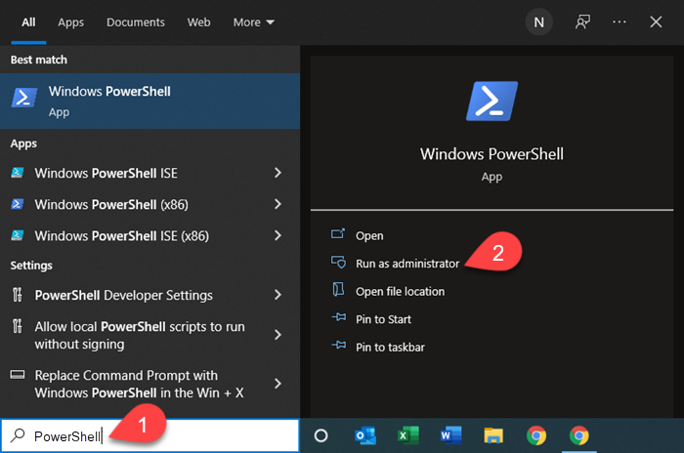The height and width of the screenshot is (453, 684).
Task: Close the search panel with the X button
Action: [x=656, y=21]
